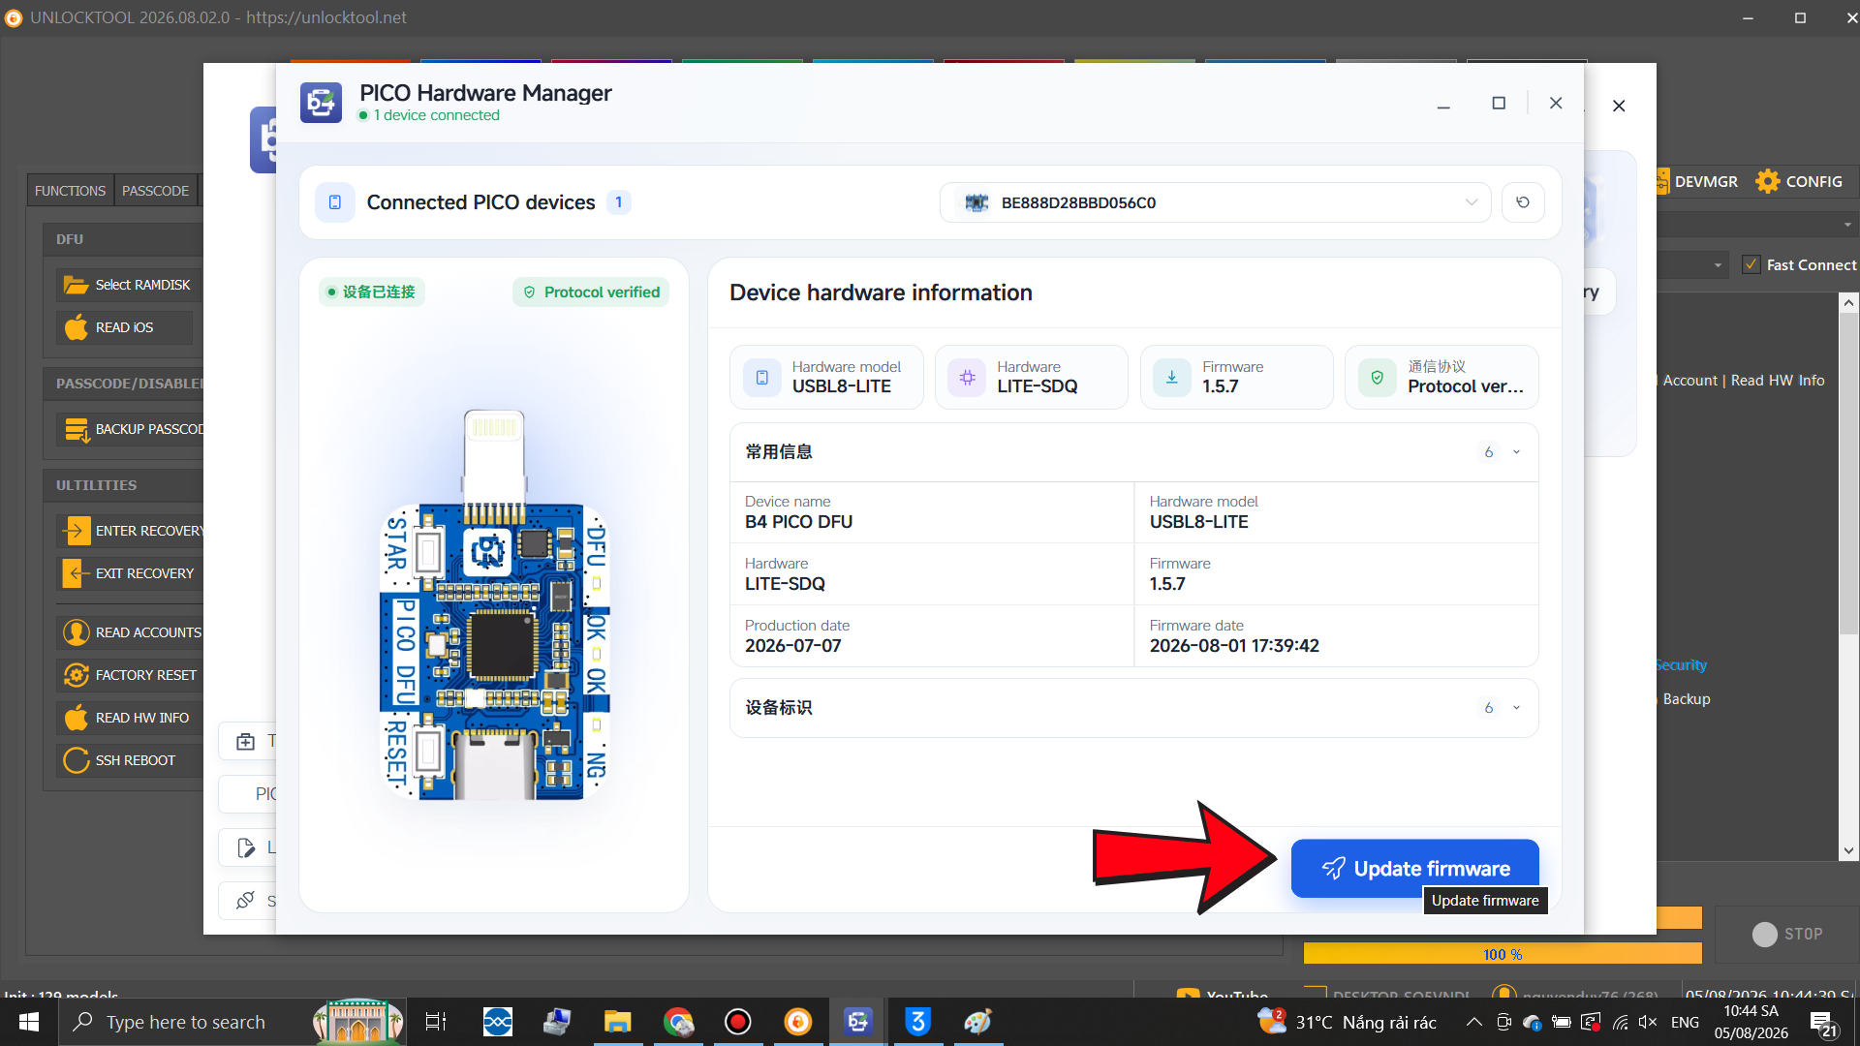1860x1046 pixels.
Task: Open the weather widget 31°C
Action: click(1348, 1022)
